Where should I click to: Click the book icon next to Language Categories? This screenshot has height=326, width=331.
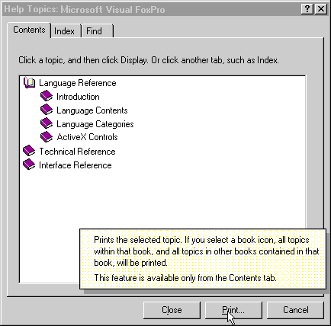[x=47, y=123]
